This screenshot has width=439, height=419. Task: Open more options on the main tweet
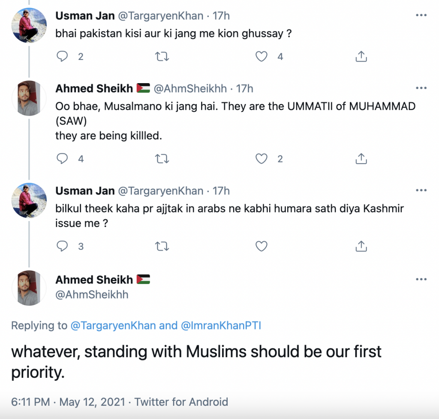click(x=421, y=279)
